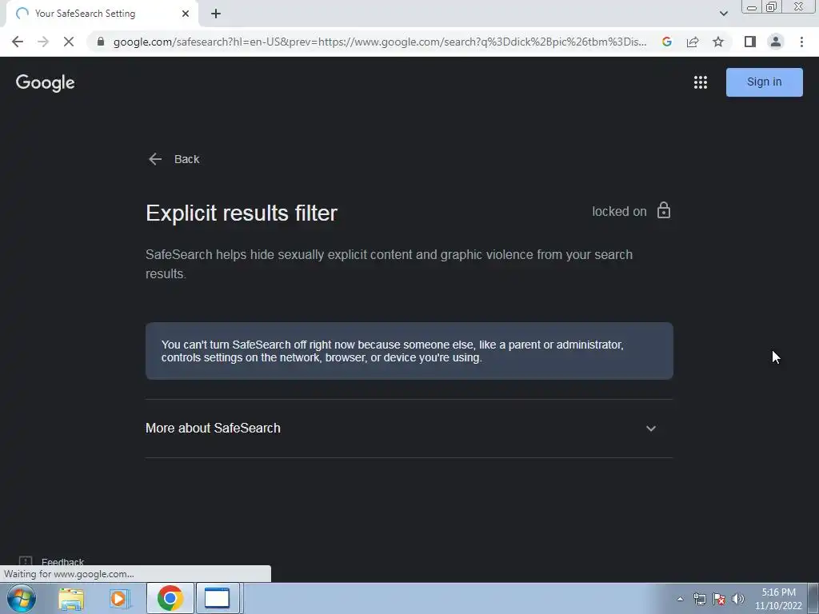Viewport: 819px width, 614px height.
Task: Click the volume speaker icon
Action: tap(738, 599)
